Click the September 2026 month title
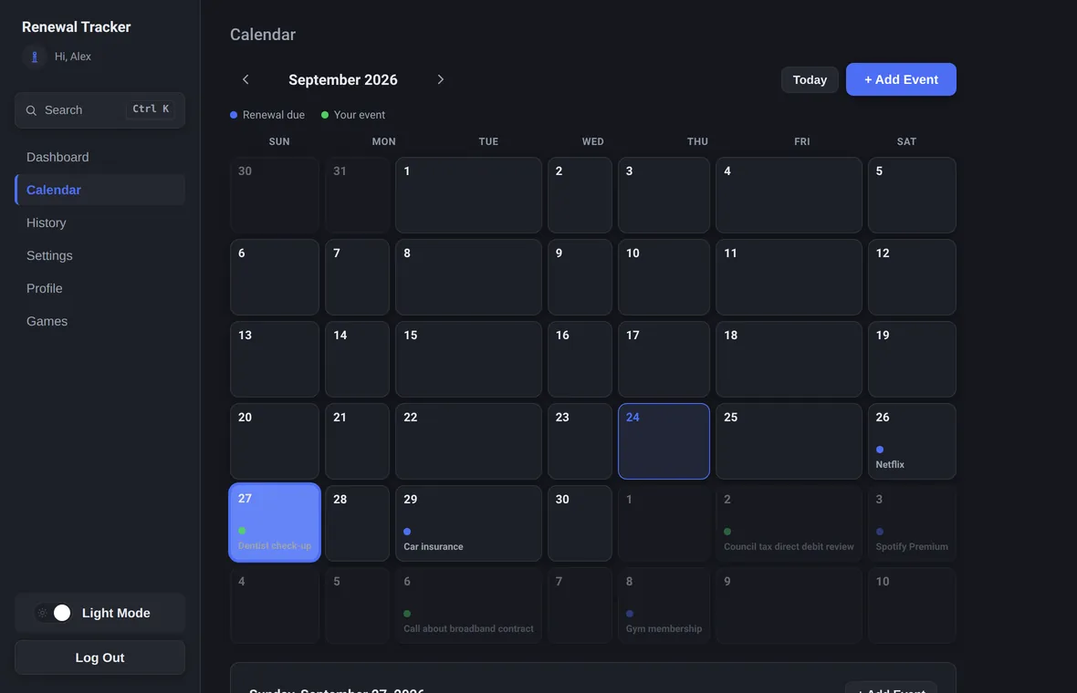This screenshot has height=693, width=1077. (343, 79)
